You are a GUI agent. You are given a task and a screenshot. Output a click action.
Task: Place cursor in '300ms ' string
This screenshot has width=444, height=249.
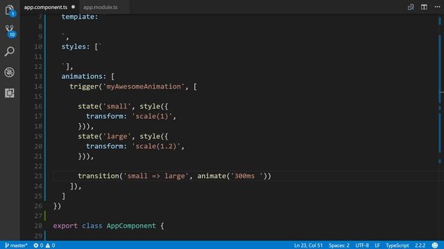(247, 176)
